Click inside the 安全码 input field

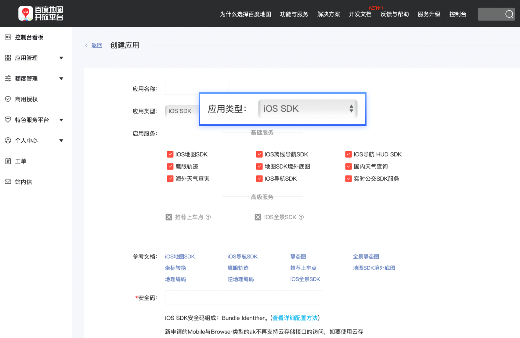click(243, 298)
